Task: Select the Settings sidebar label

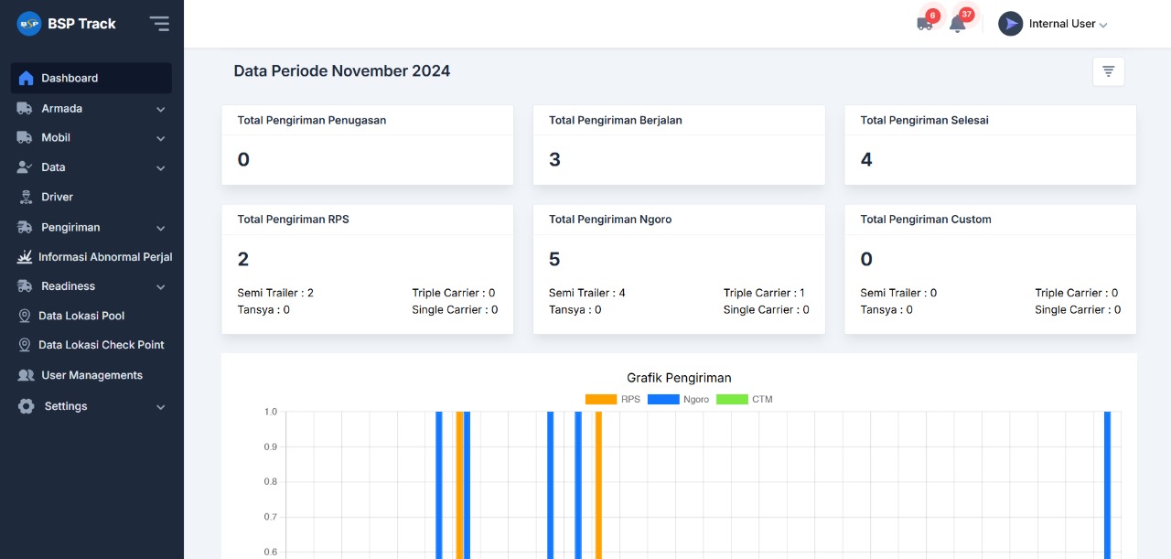Action: pos(66,406)
